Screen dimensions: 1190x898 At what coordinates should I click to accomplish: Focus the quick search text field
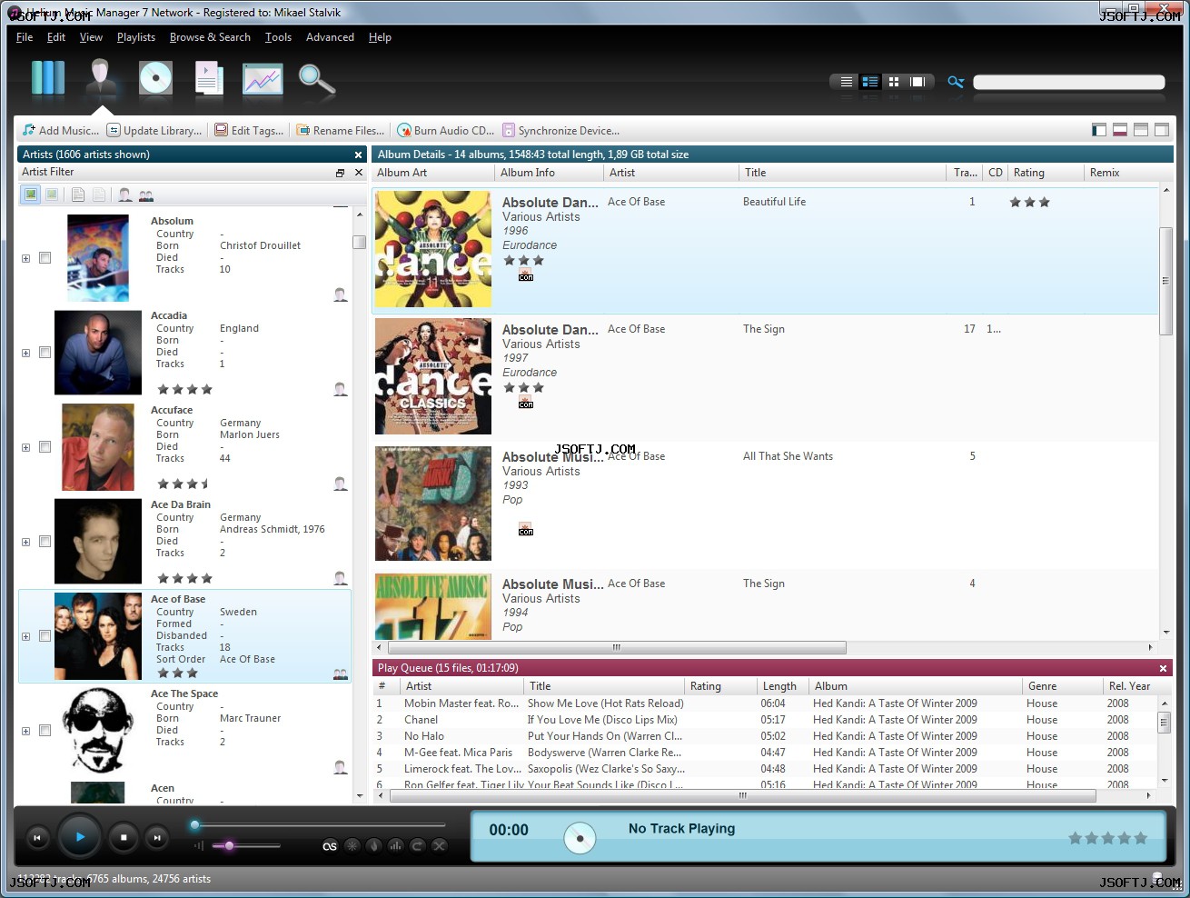(1069, 82)
